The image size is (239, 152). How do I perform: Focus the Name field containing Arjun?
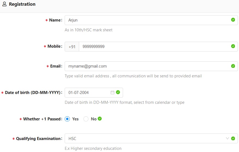click(x=151, y=20)
